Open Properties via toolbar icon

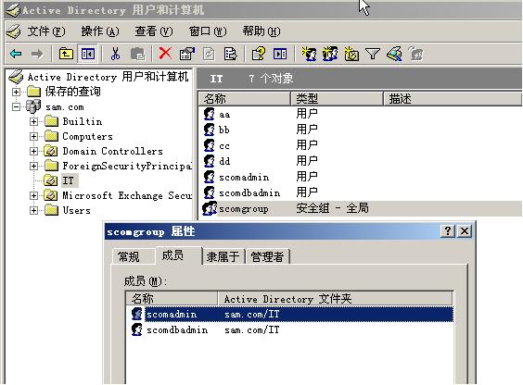pos(186,54)
